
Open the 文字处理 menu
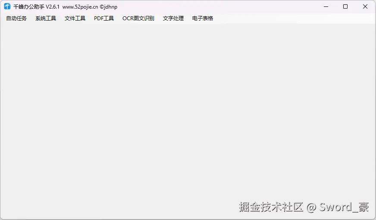173,18
